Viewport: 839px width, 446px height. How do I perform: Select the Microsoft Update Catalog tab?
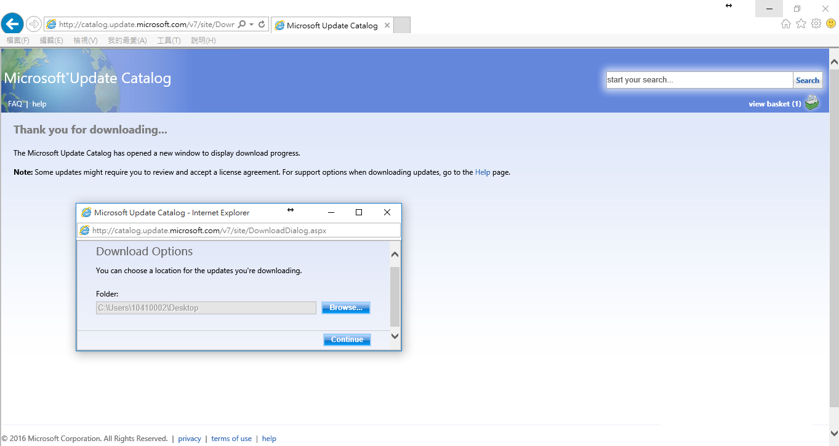332,26
